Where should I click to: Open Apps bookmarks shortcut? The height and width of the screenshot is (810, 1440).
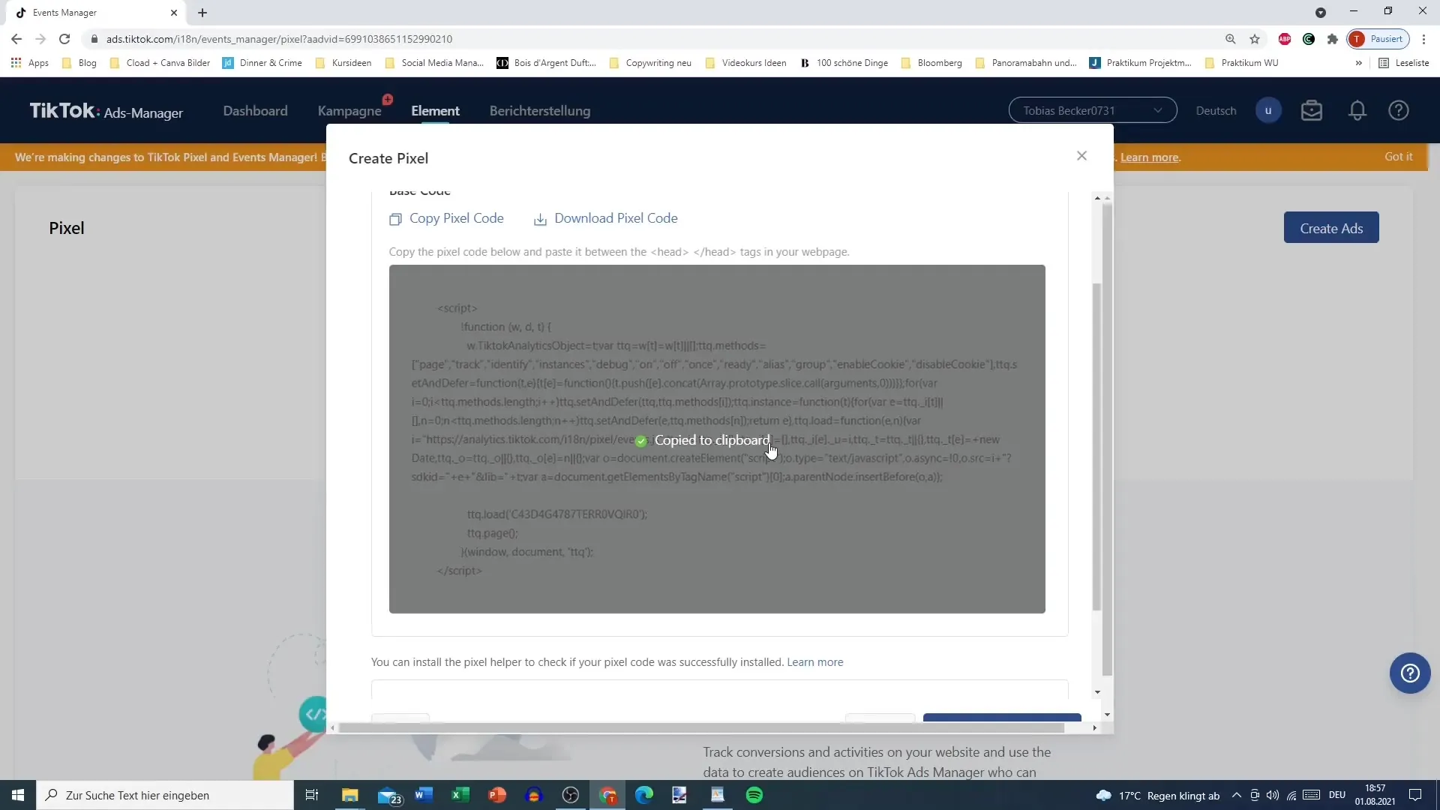[x=30, y=63]
